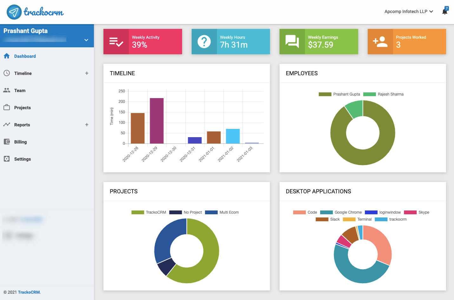Click the Weekly Activity 39% card
This screenshot has width=454, height=300.
click(143, 42)
